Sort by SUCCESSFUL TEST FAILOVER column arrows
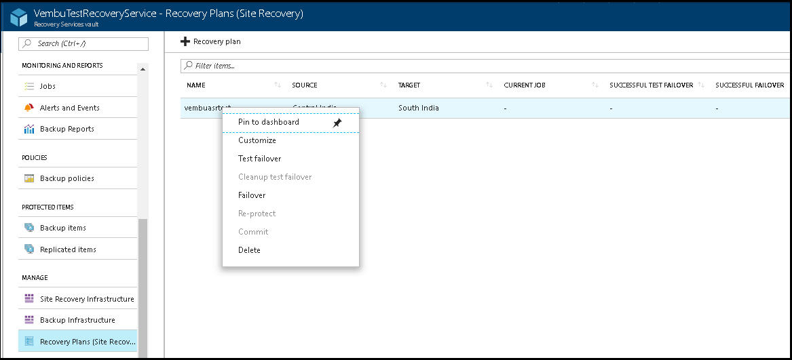This screenshot has width=792, height=360. 701,85
